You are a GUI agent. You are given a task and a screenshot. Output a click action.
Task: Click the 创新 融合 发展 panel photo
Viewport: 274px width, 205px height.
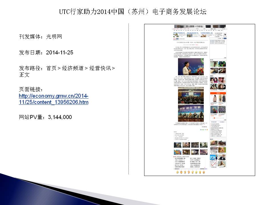[191, 113]
